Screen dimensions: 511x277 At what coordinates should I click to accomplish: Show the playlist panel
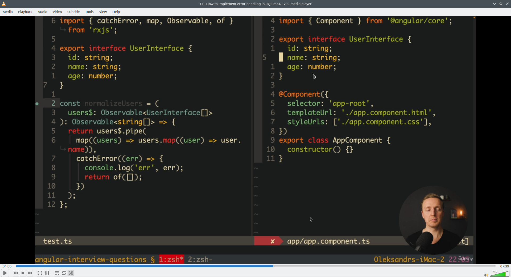57,273
